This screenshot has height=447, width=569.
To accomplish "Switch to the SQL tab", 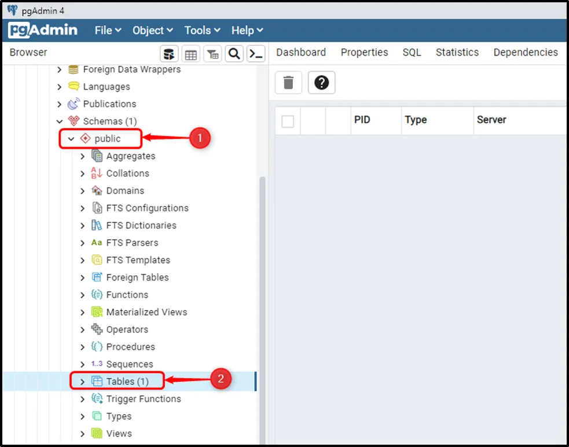I will point(412,52).
